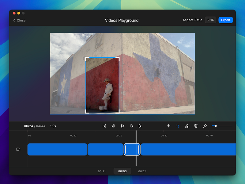Select the scissors cut tool
245x184 pixels.
tap(187, 126)
